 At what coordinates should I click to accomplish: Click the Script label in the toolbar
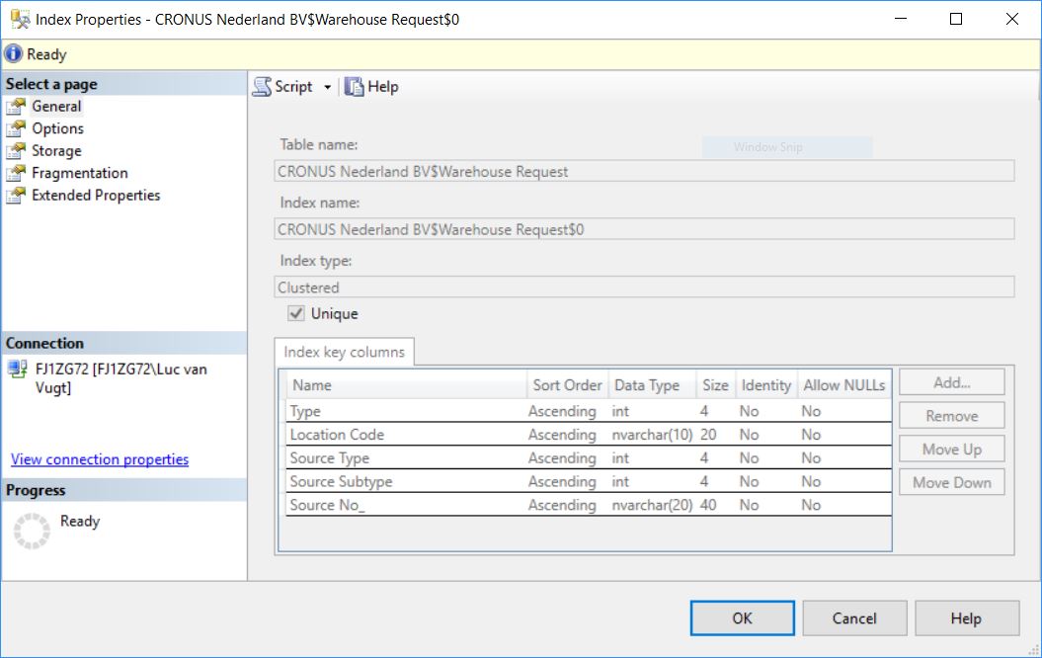293,86
